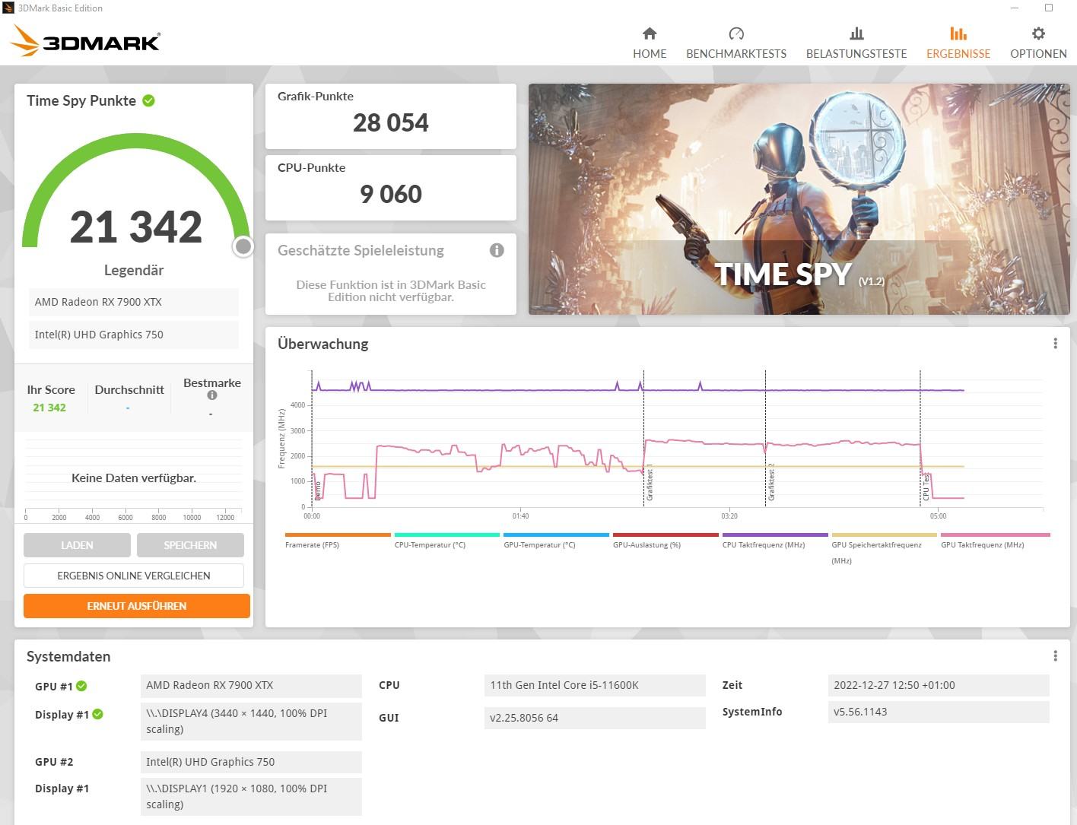Click the Grafiktest 1 marker in chart
This screenshot has width=1077, height=825.
click(650, 484)
